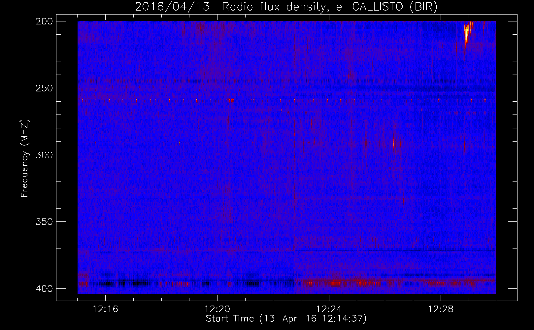Click the 12:16 time tick label
The height and width of the screenshot is (330, 534).
(x=105, y=309)
